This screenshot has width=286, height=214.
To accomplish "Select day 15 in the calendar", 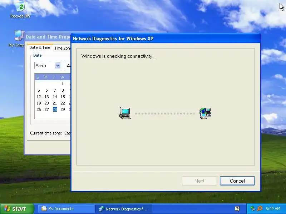I will pyautogui.click(x=63, y=97).
